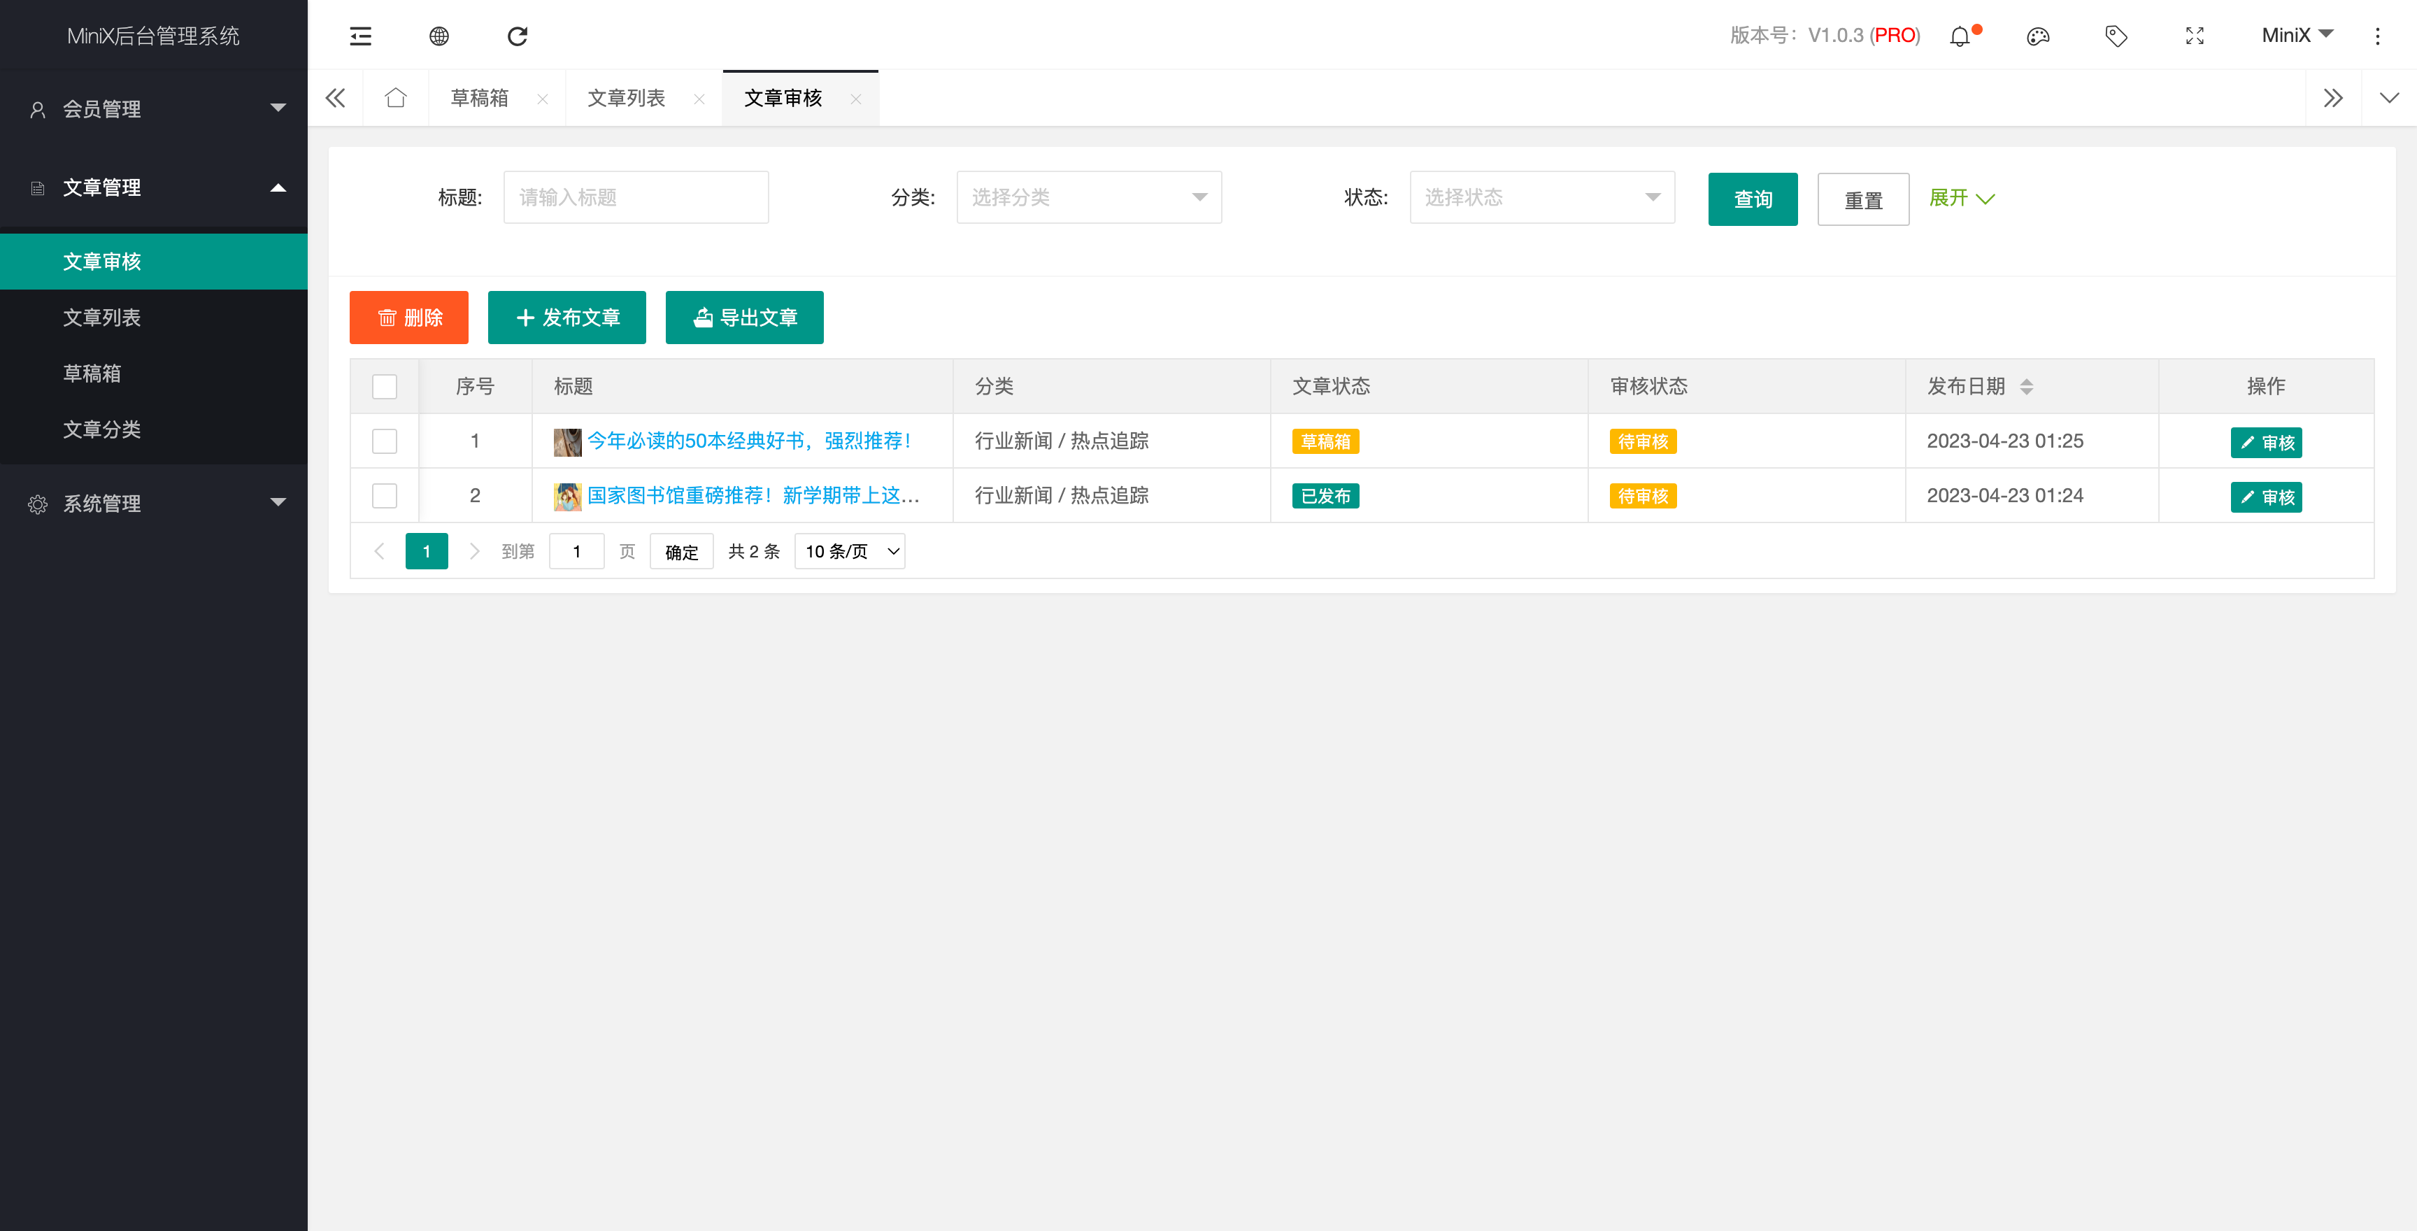Click the orange 删除 button
The image size is (2417, 1231).
409,317
